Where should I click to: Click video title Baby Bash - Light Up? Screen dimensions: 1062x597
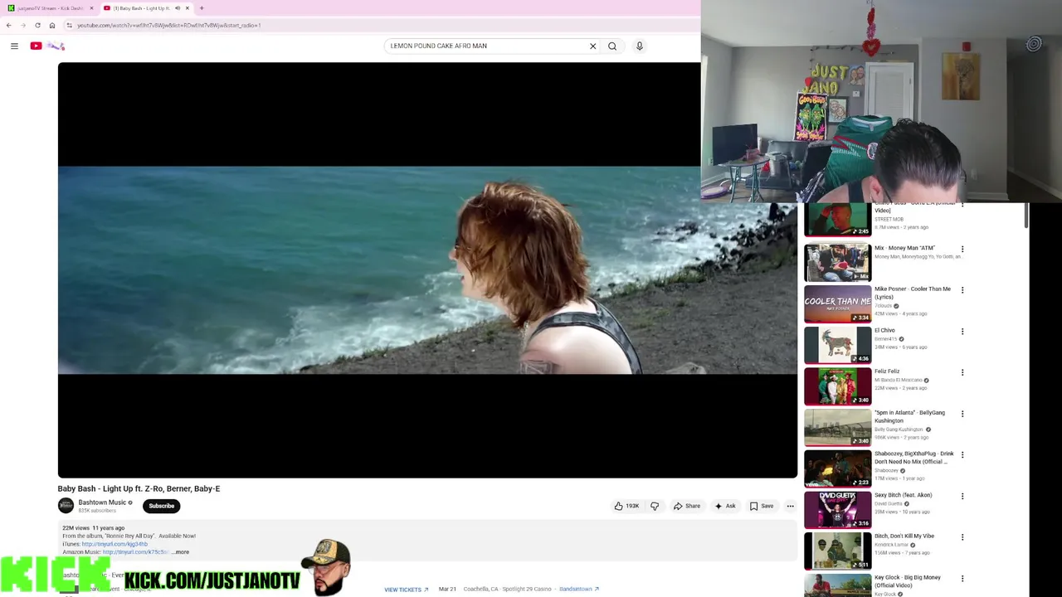pos(139,488)
